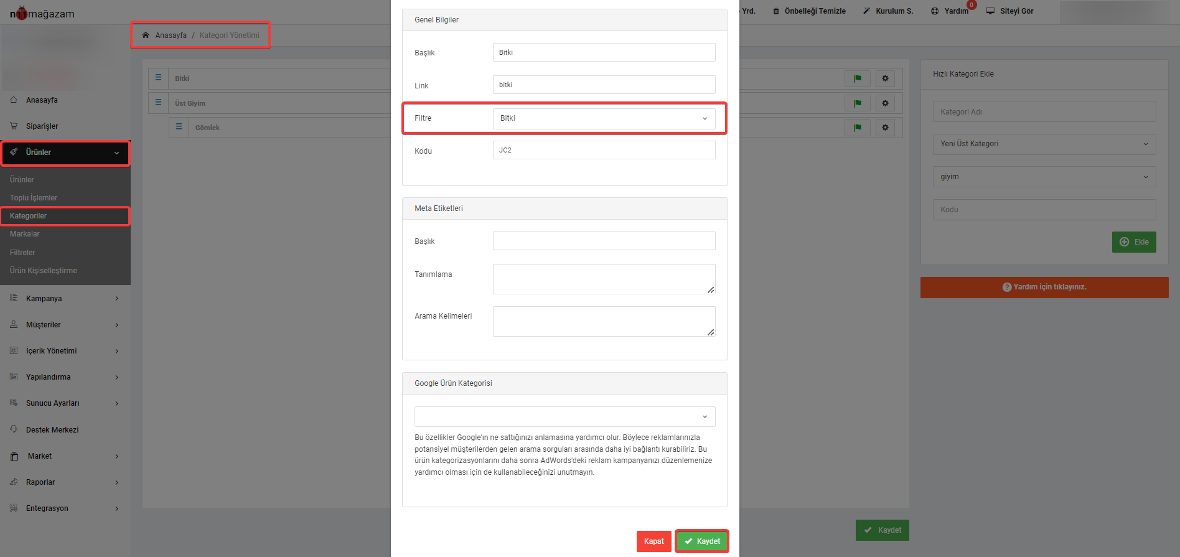
Task: Select Kategoriler in the sidebar
Action: [65, 216]
